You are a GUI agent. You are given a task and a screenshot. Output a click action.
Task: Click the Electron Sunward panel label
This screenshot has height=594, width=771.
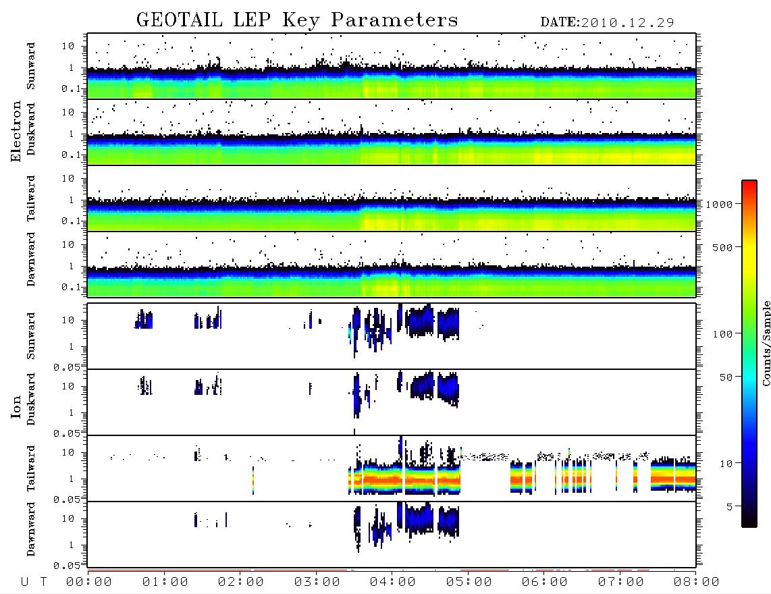tap(31, 66)
